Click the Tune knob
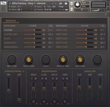110x107 pixels. [x=77, y=4]
